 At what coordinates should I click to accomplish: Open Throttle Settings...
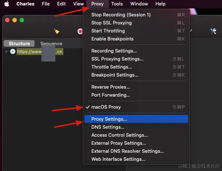[136, 67]
